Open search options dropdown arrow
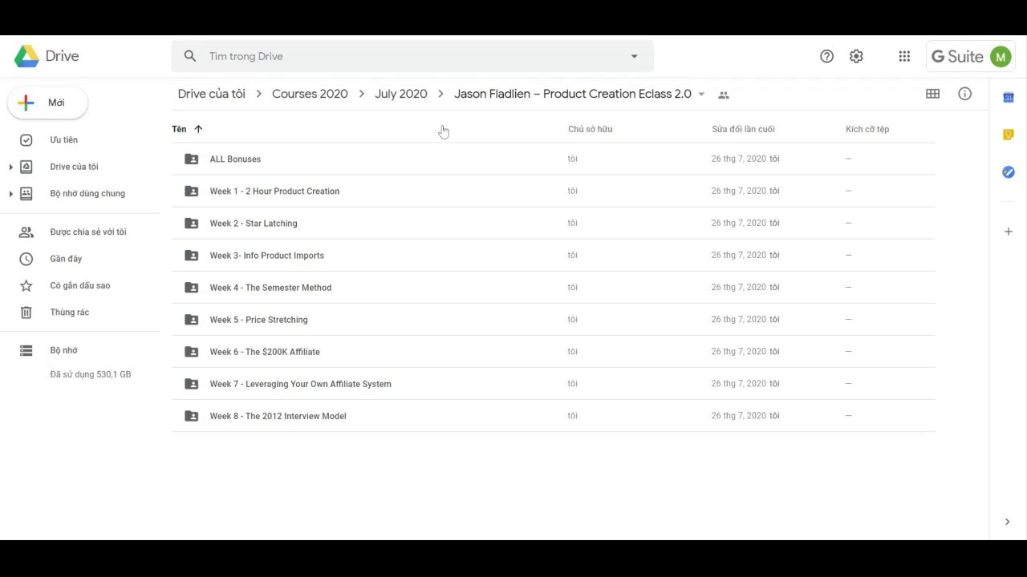The height and width of the screenshot is (577, 1027). click(x=634, y=56)
